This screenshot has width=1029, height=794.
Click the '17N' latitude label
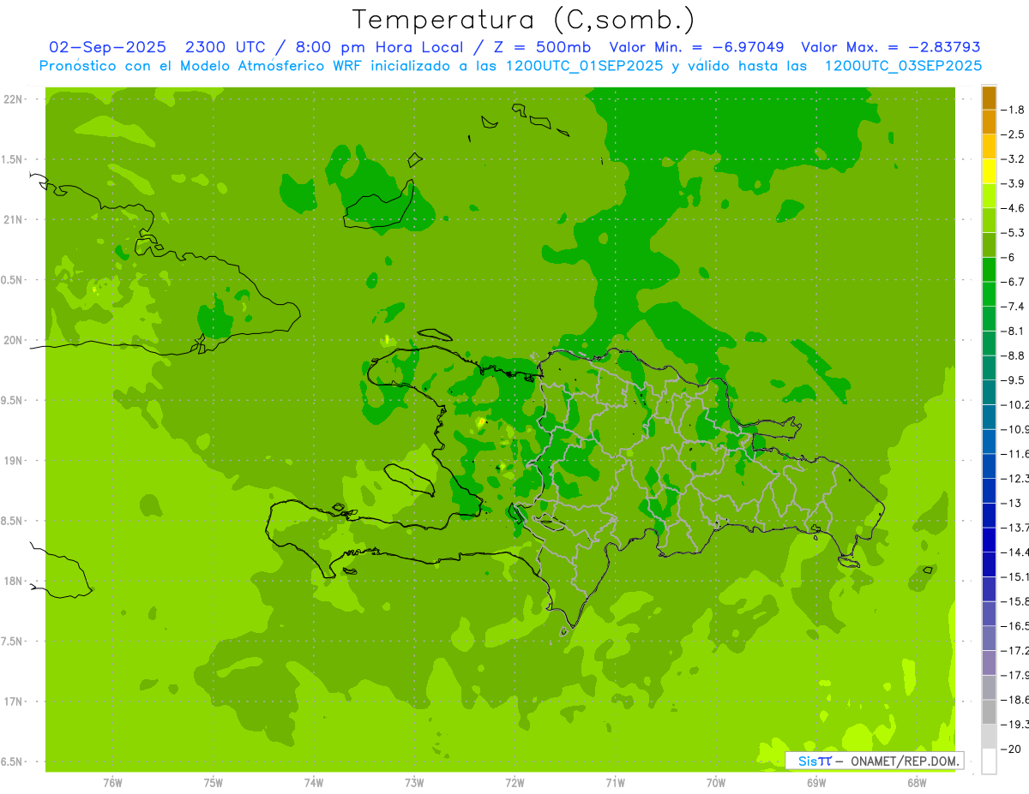[13, 701]
